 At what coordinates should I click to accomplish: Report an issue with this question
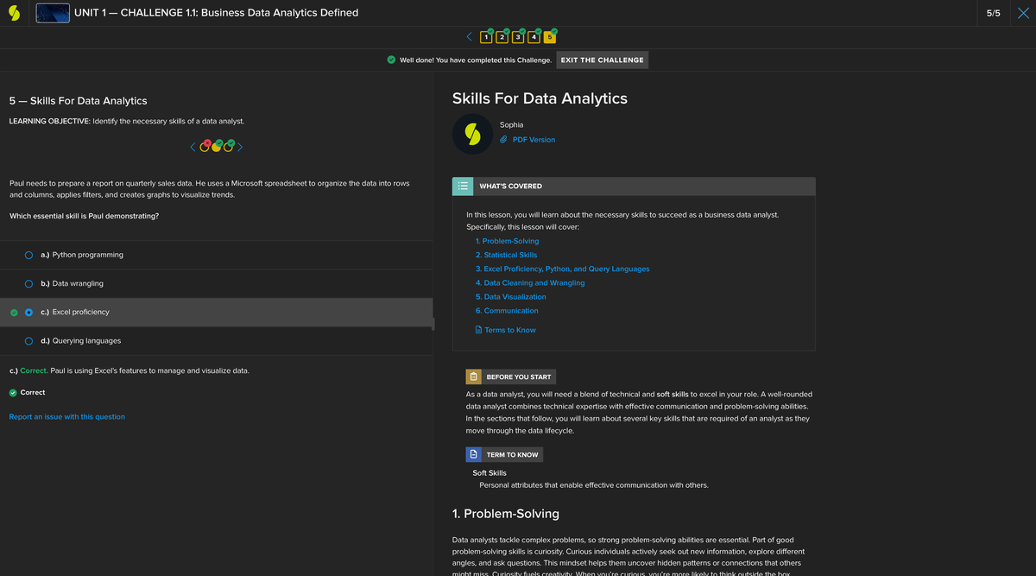(66, 416)
